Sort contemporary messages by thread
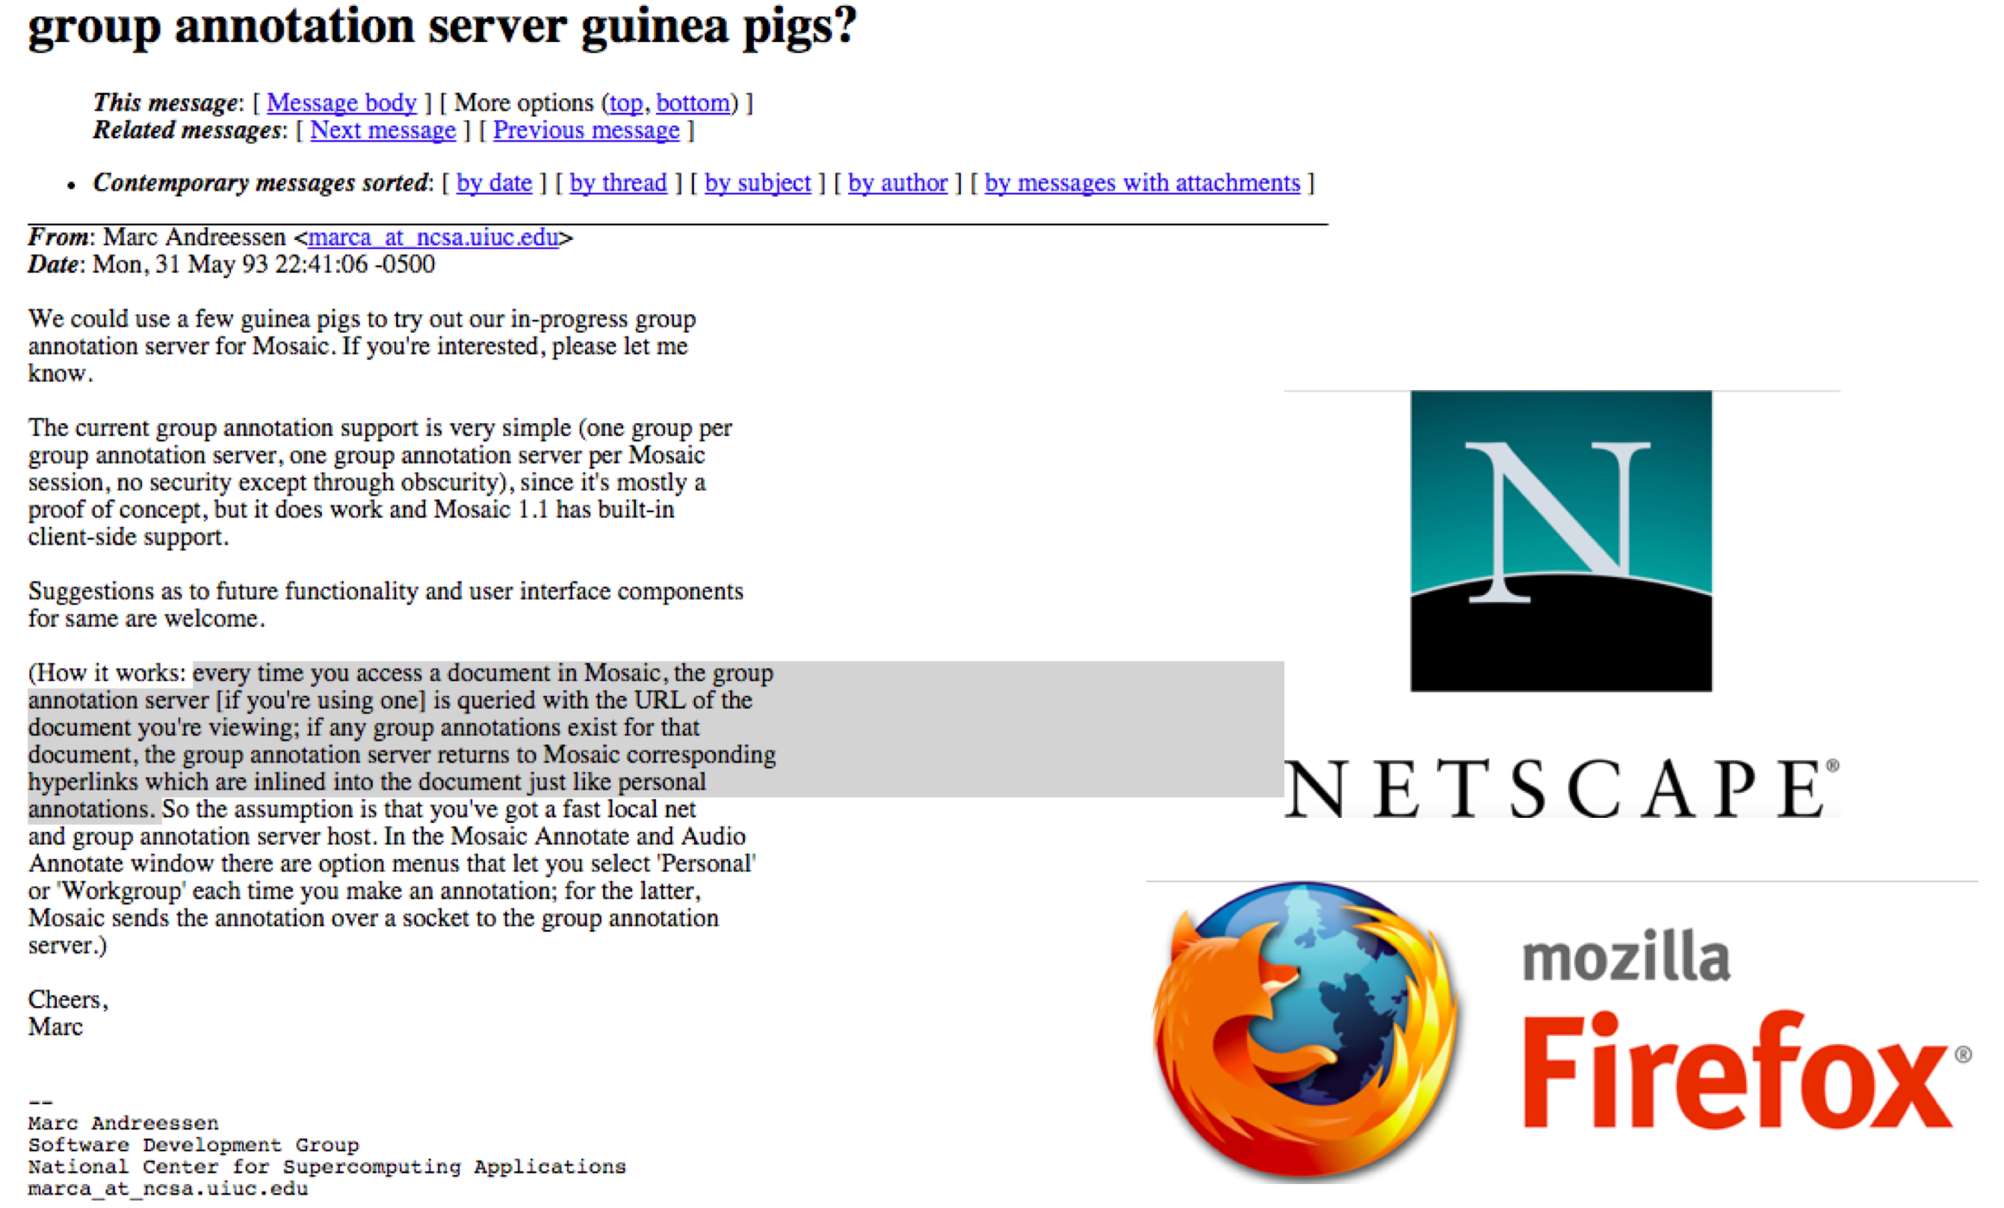 618,183
